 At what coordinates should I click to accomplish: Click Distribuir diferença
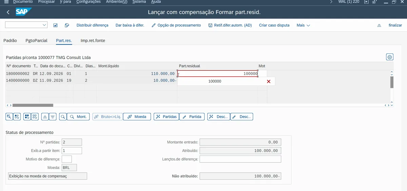click(x=92, y=25)
